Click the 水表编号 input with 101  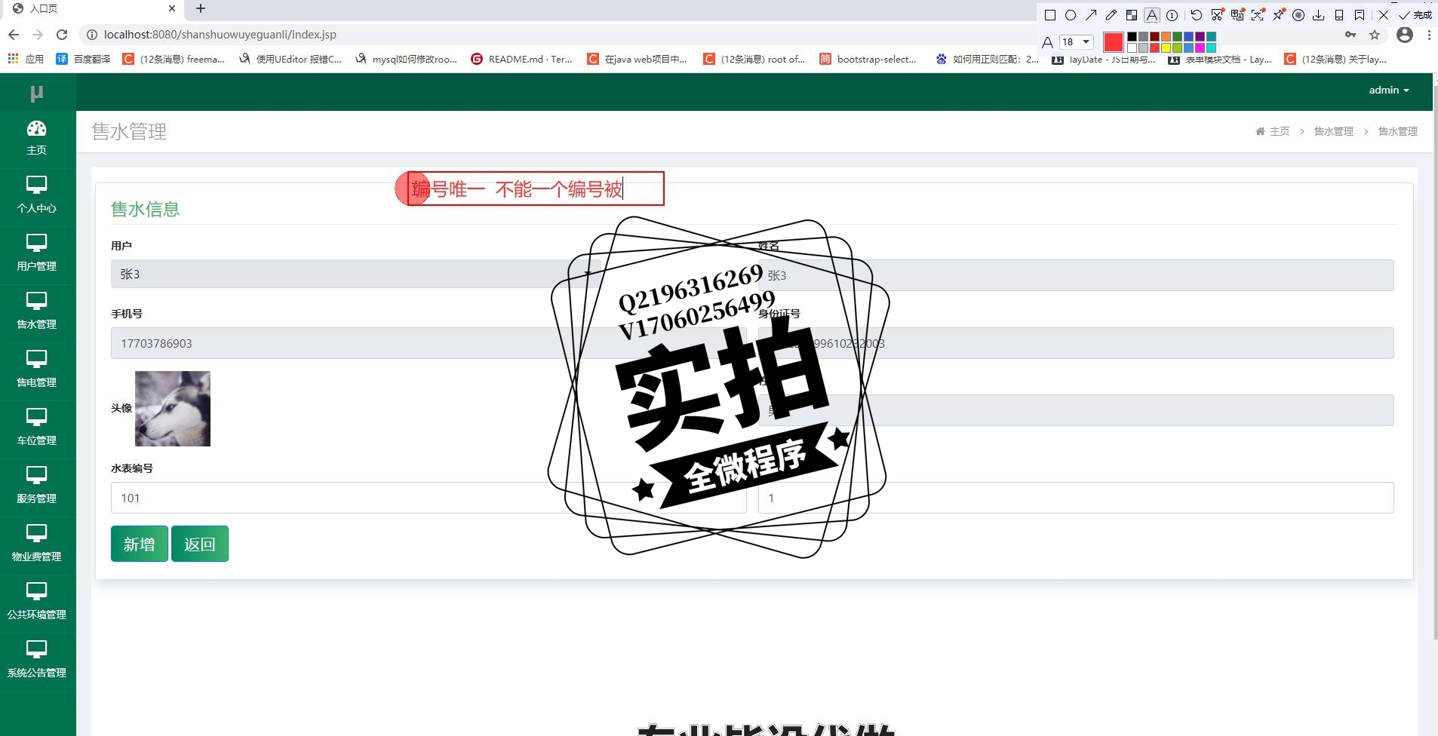tap(429, 498)
